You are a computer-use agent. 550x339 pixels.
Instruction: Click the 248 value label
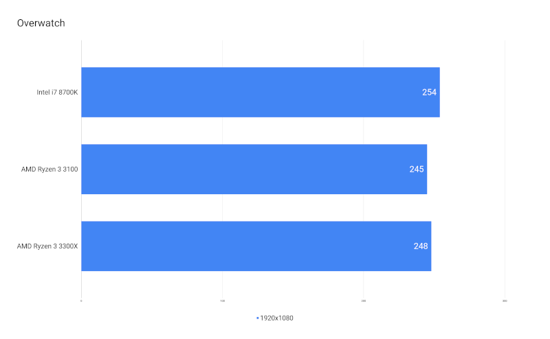coord(421,246)
